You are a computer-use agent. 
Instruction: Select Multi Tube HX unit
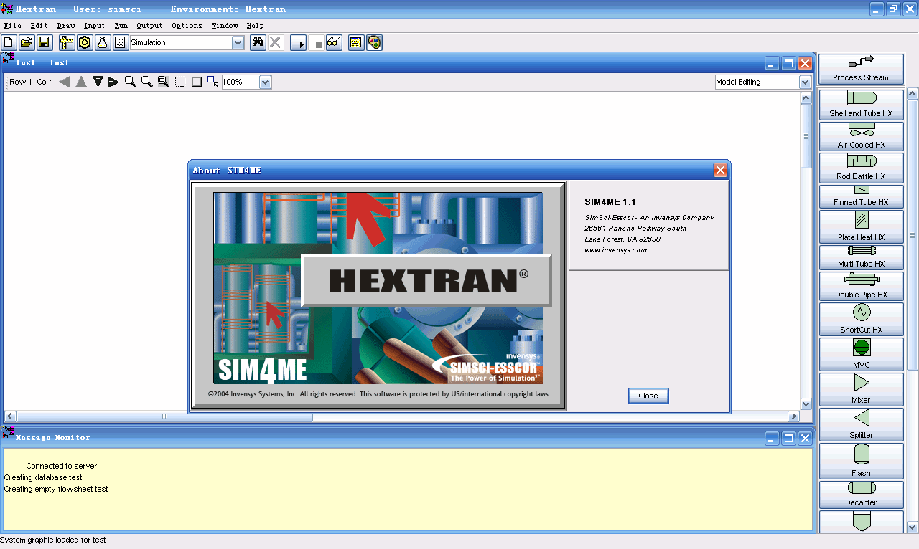coord(861,257)
